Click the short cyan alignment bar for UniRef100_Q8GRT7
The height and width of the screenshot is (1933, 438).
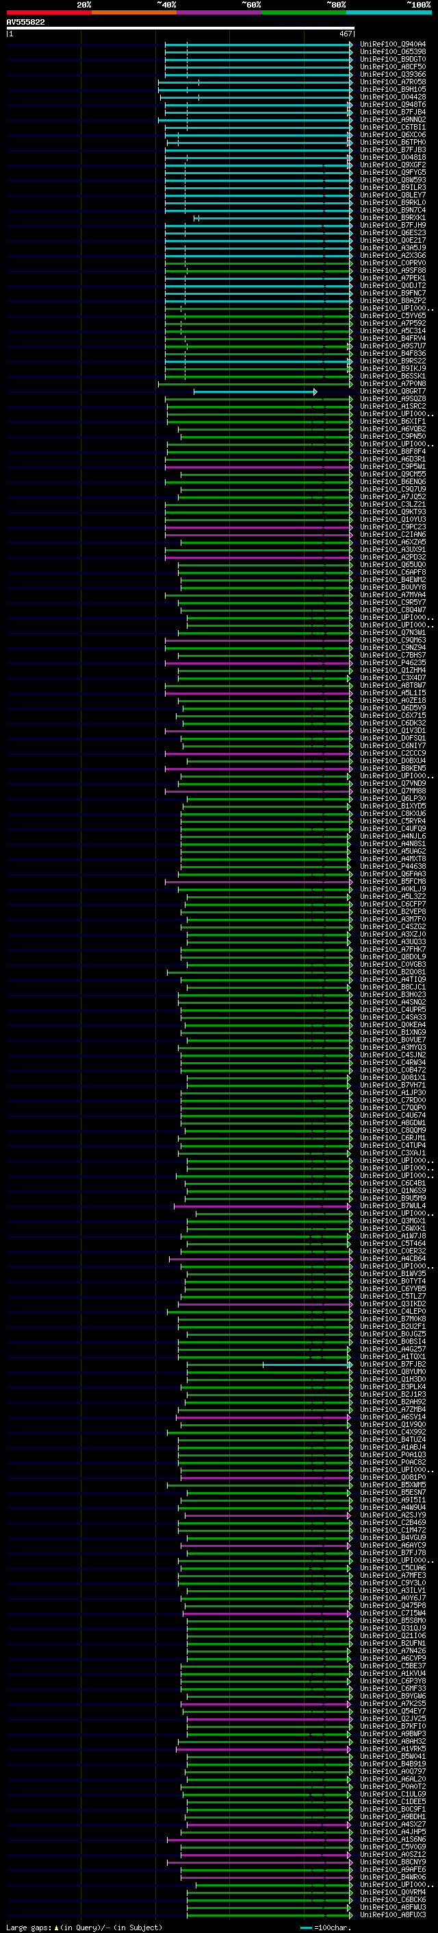(x=255, y=392)
